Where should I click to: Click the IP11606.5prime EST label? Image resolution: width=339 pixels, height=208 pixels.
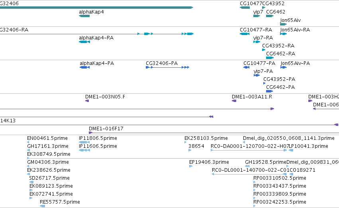(x=98, y=146)
